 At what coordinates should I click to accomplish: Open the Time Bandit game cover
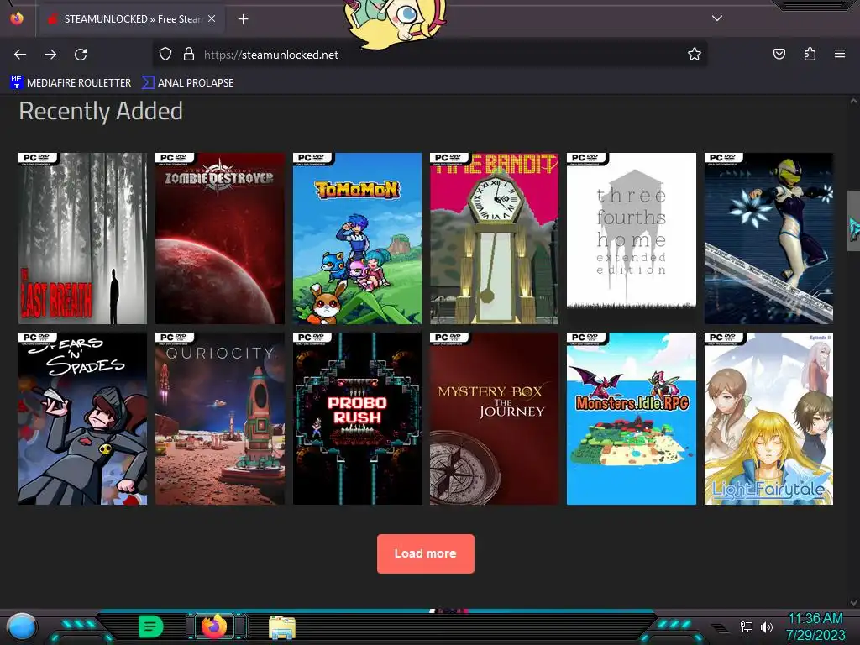[x=494, y=238]
